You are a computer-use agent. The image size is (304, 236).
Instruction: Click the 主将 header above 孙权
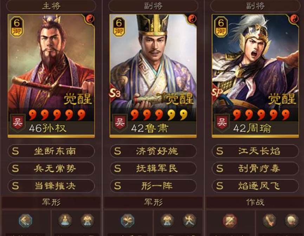coord(51,6)
